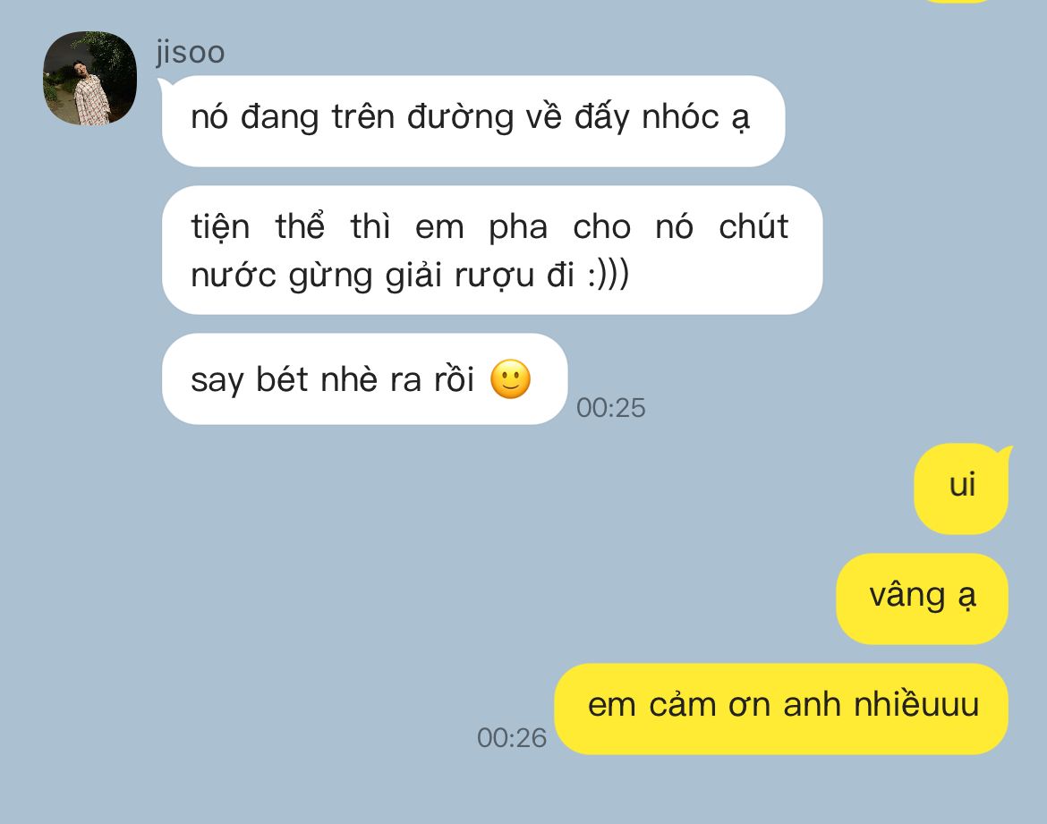Select the yellow "ui" message bubble
This screenshot has width=1047, height=824.
coord(961,488)
